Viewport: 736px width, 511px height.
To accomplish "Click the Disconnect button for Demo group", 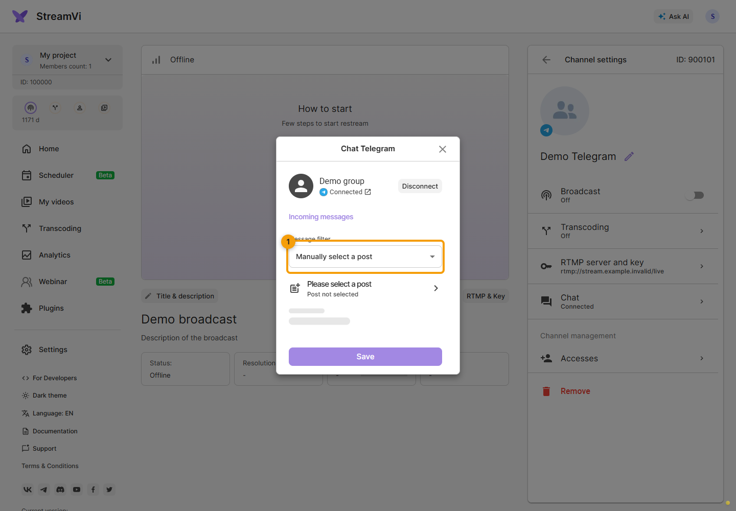I will coord(420,186).
